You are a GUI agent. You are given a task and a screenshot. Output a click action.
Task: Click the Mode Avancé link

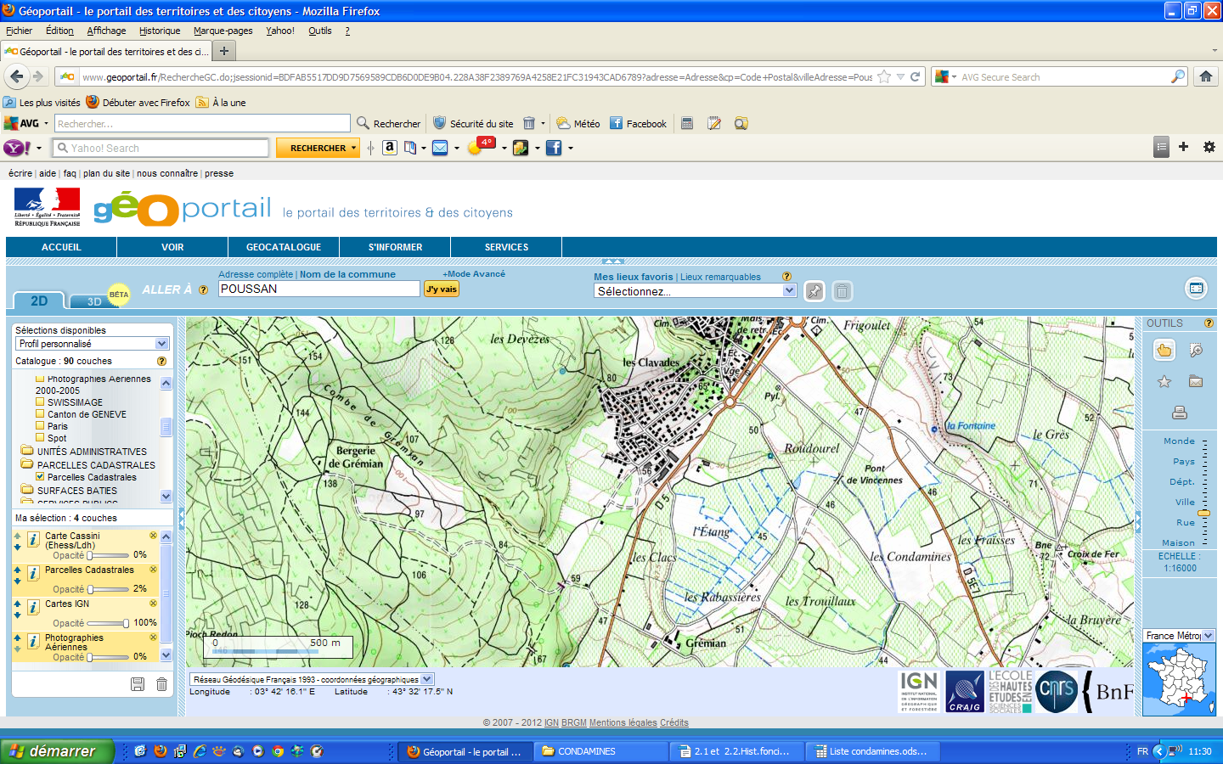tap(474, 274)
